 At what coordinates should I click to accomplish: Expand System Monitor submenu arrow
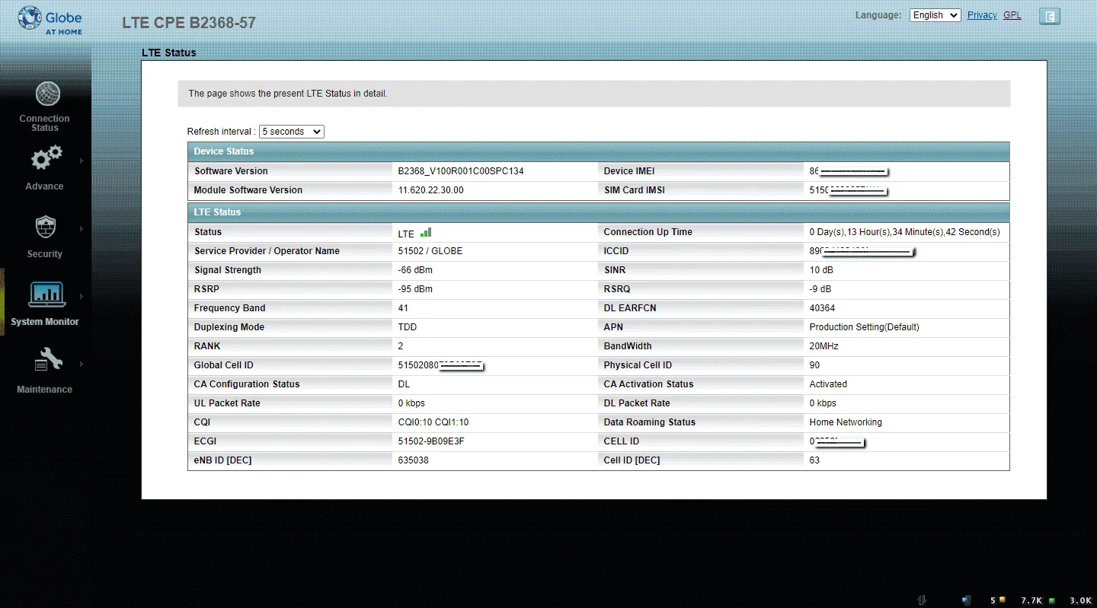82,296
